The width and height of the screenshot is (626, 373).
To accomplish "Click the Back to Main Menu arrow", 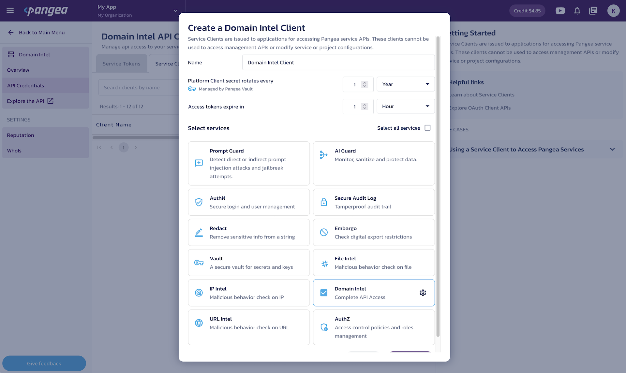I will click(11, 32).
